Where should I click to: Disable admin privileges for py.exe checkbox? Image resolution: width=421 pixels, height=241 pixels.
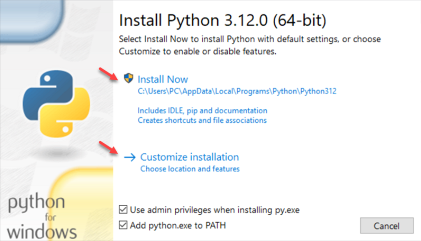pos(123,210)
